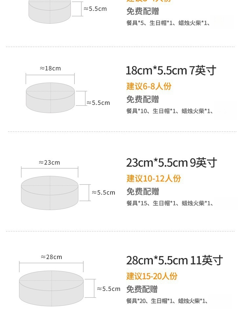The height and width of the screenshot is (334, 246).
Task: Select the '23cm*5.5cm 9英寸' size heading
Action: (x=172, y=162)
